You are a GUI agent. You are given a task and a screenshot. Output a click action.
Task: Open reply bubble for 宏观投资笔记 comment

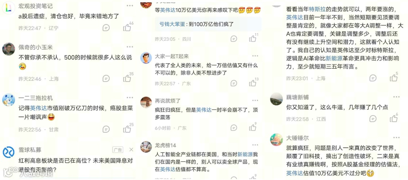106,27
